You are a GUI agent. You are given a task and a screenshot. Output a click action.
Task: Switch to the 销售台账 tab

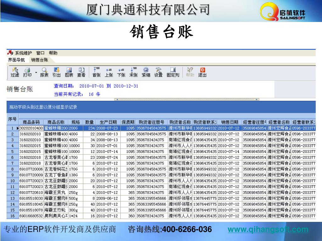pos(39,60)
